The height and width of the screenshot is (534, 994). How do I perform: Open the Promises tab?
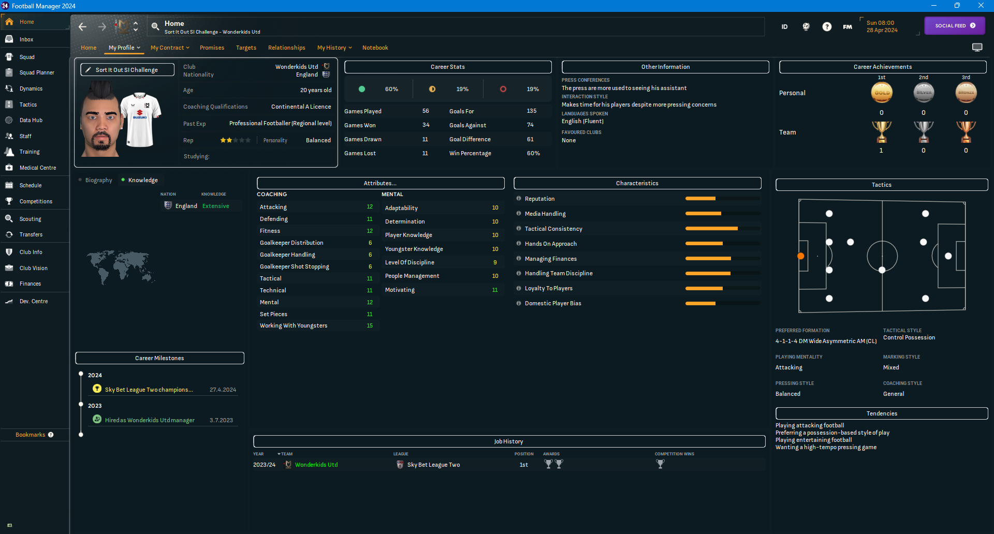click(212, 48)
